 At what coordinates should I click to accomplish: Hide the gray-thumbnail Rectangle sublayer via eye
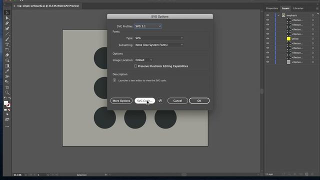(x=267, y=62)
